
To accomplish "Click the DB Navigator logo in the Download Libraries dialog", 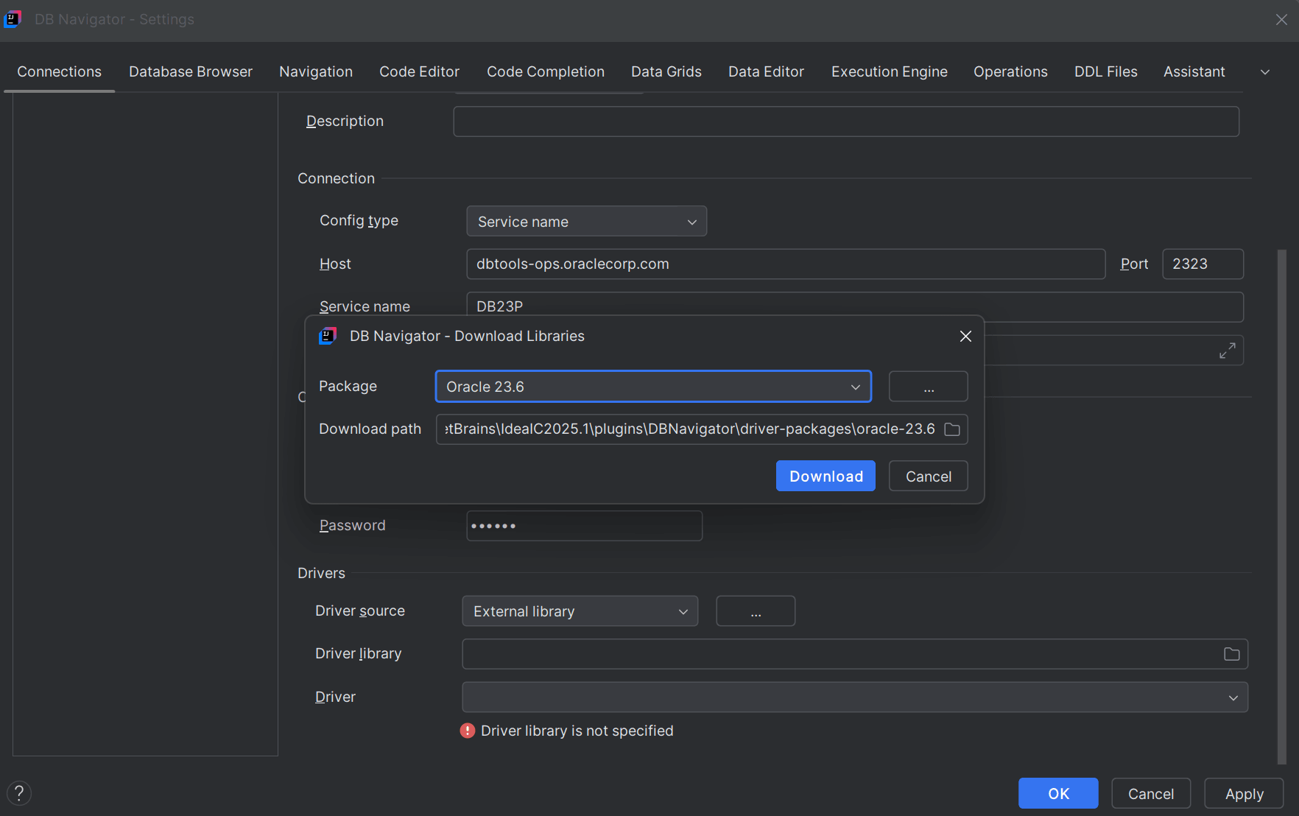I will [x=328, y=336].
